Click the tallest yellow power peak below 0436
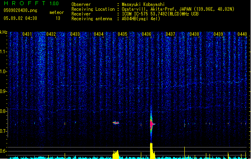251x159 pixels. [152, 151]
